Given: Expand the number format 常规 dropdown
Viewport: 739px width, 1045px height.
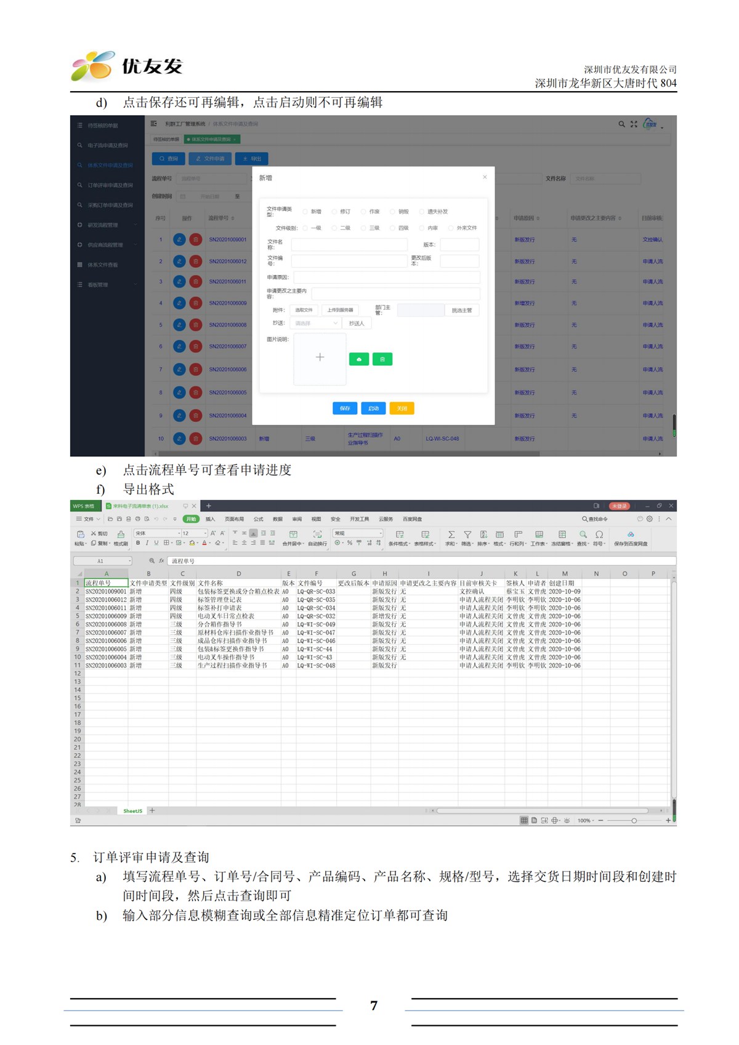Looking at the screenshot, I should pyautogui.click(x=357, y=533).
